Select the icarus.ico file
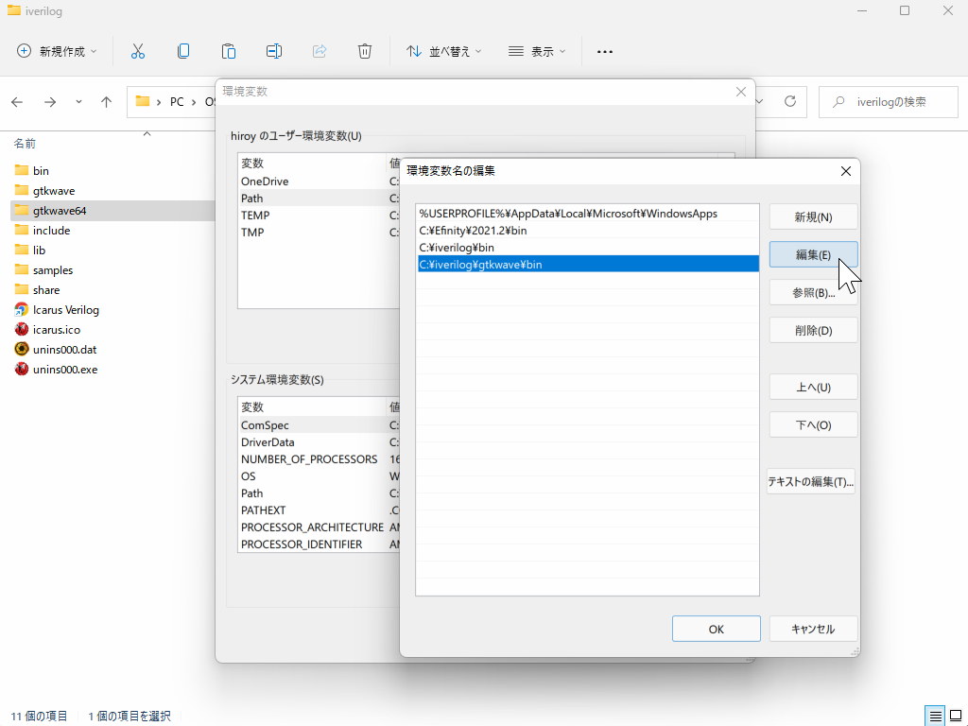The image size is (968, 726). 56,330
